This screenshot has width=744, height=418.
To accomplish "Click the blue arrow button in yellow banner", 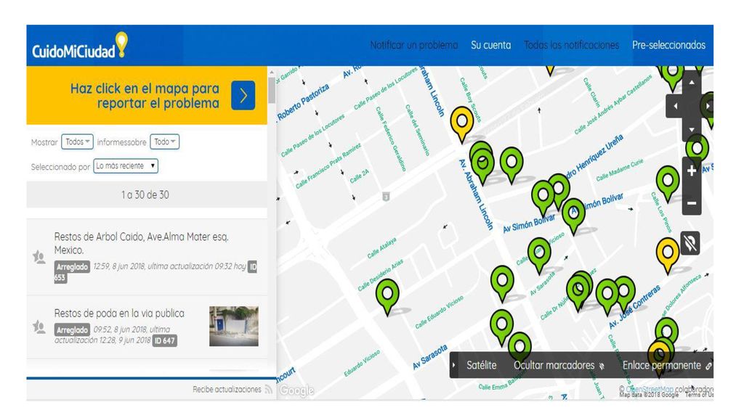I will [243, 95].
